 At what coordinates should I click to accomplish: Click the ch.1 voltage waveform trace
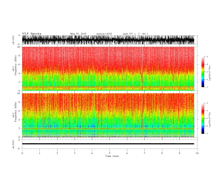(x=108, y=40)
